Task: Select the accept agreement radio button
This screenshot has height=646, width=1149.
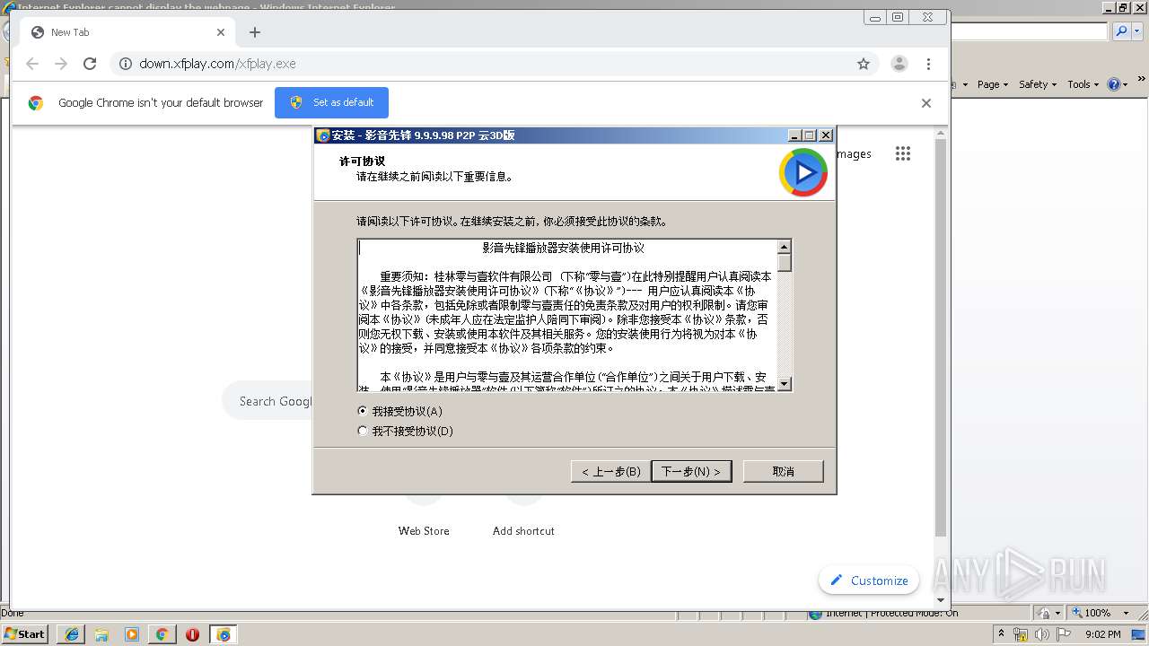Action: click(363, 411)
